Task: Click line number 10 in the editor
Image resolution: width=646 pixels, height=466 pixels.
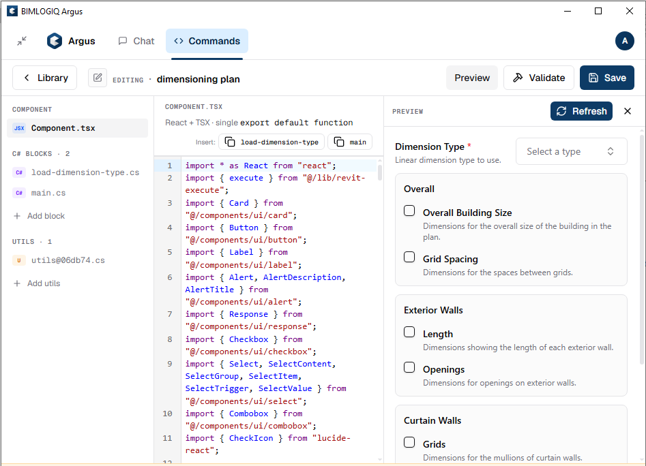Action: [x=168, y=414]
